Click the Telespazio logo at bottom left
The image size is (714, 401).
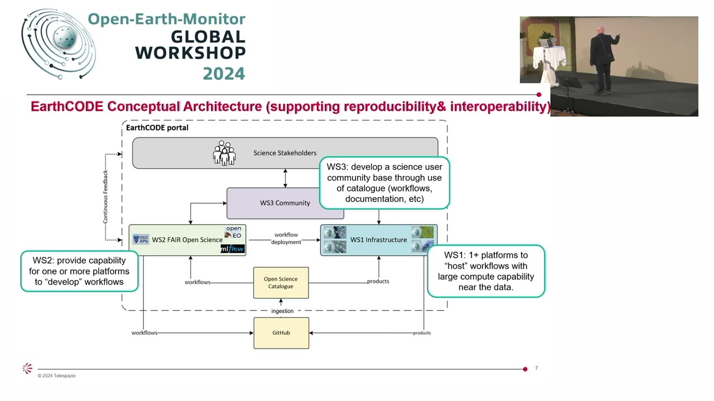(27, 368)
